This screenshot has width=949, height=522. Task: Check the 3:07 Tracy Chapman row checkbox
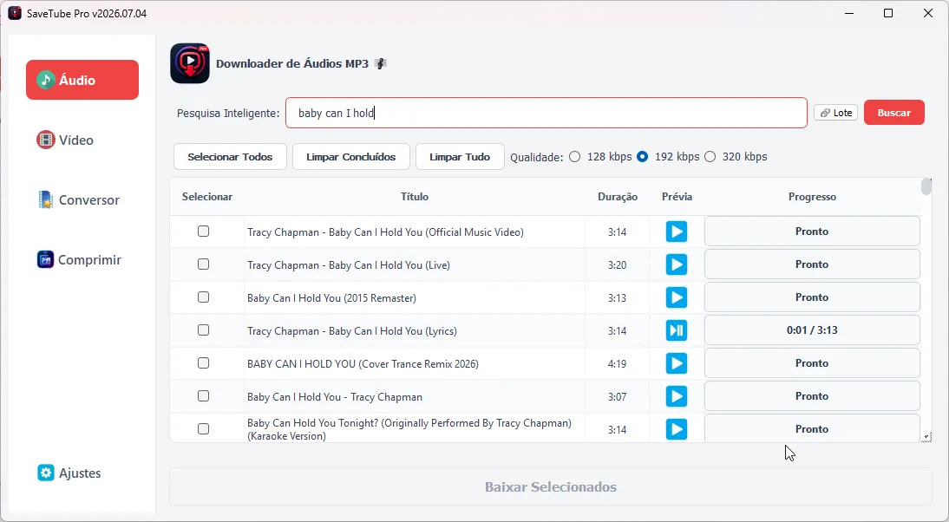[x=203, y=396]
